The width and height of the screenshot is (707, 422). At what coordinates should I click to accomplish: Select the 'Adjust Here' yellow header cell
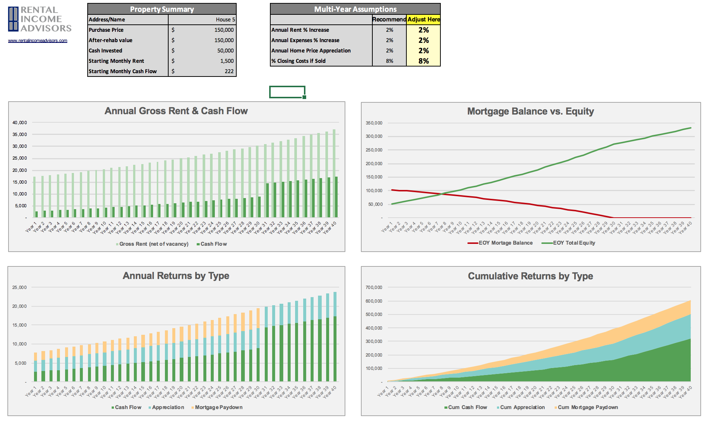(423, 20)
